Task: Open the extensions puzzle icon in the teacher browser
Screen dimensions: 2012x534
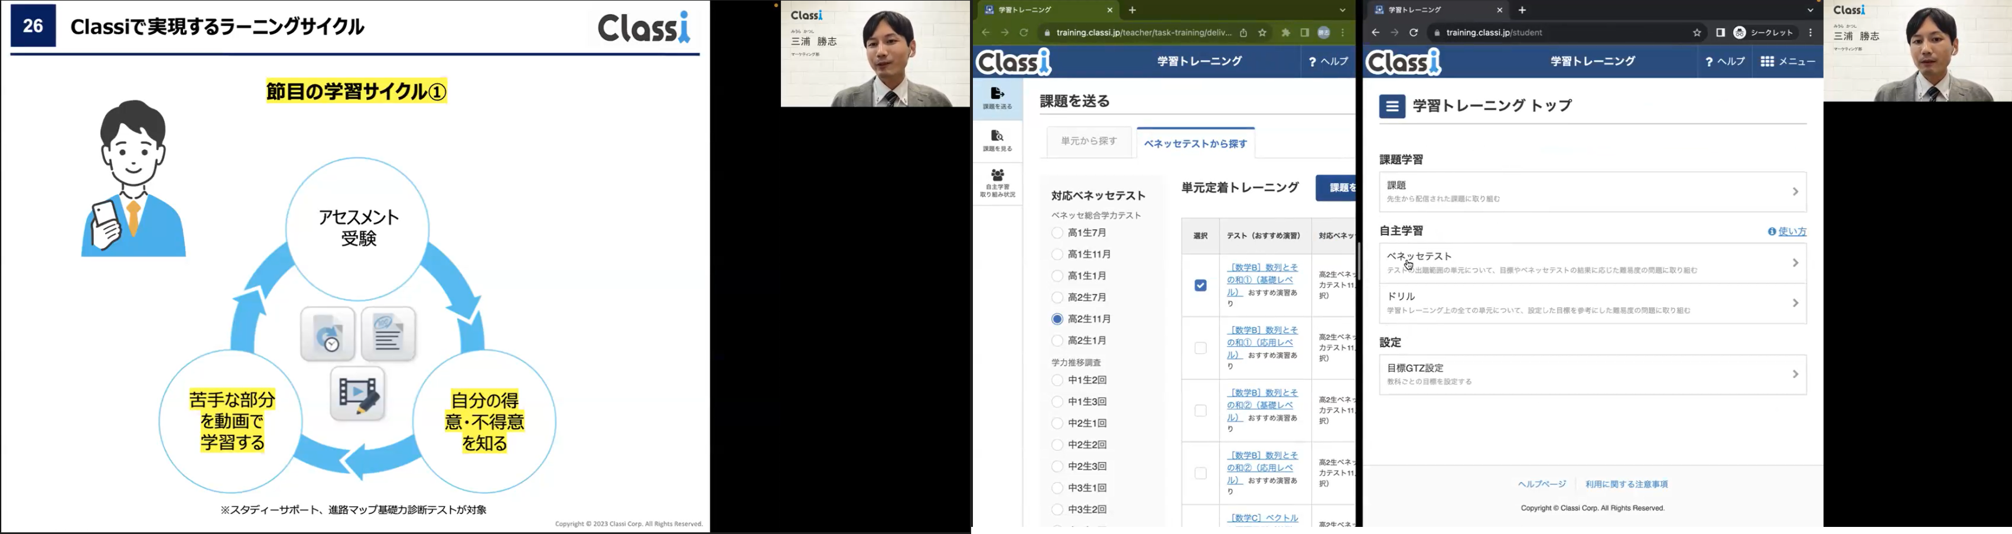Action: coord(1285,33)
